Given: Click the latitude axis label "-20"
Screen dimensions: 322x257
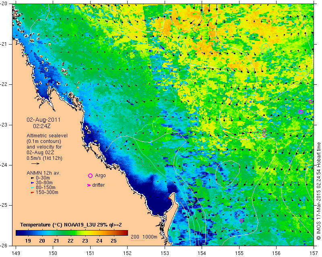Looking at the screenshot, I should click(x=4, y=4).
